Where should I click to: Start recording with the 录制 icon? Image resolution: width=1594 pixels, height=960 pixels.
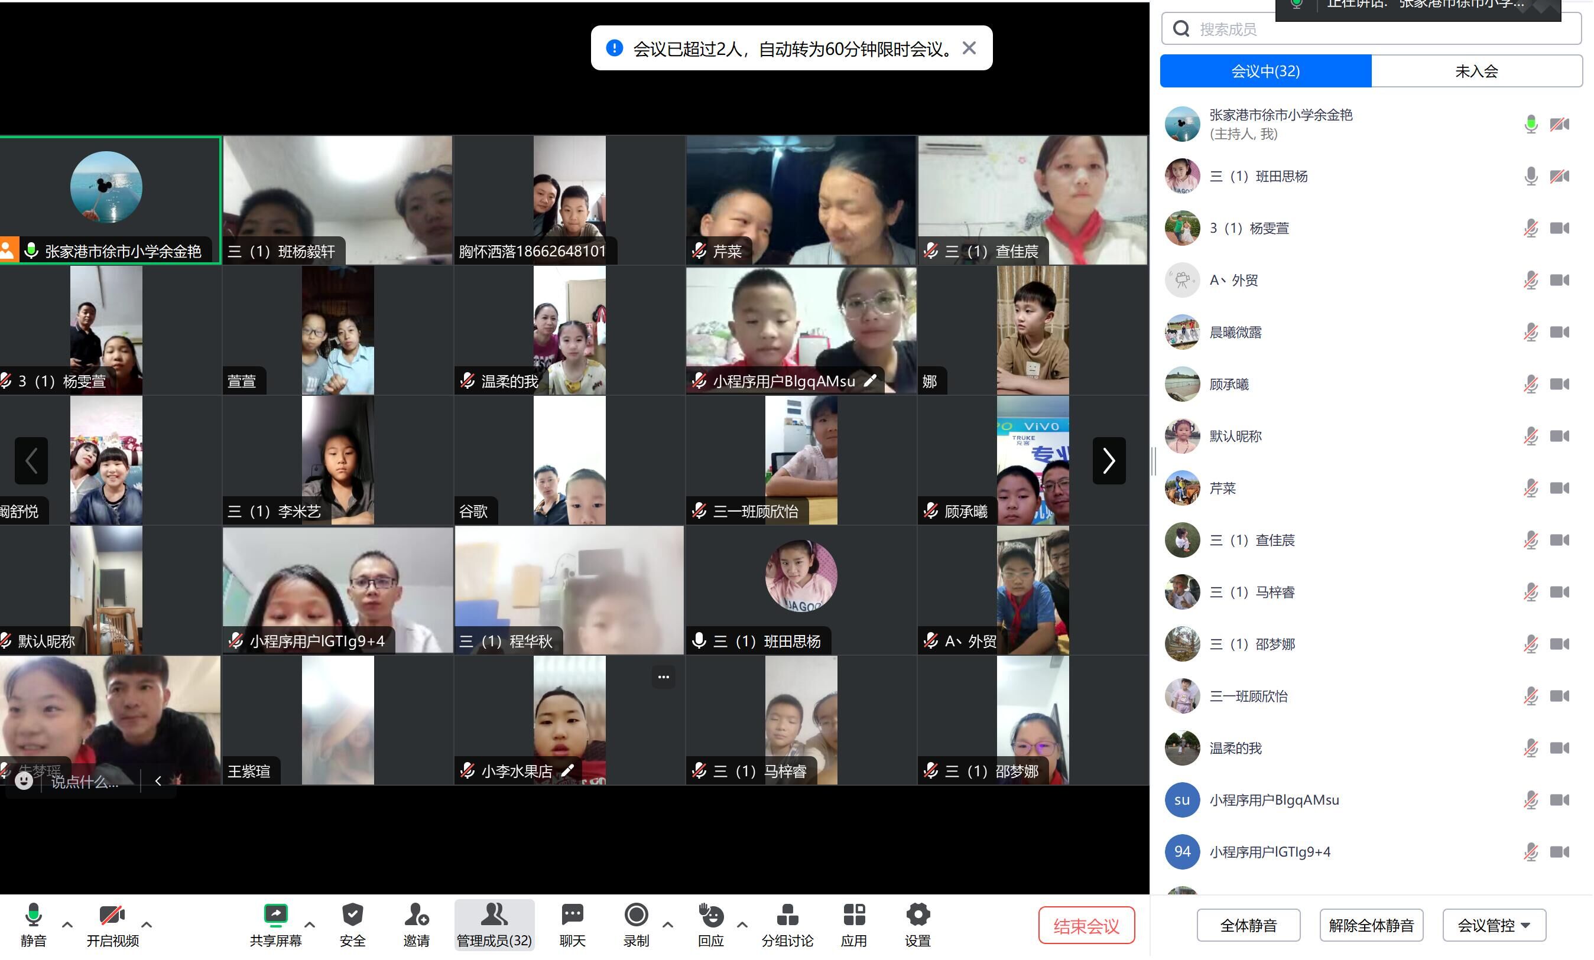636,915
